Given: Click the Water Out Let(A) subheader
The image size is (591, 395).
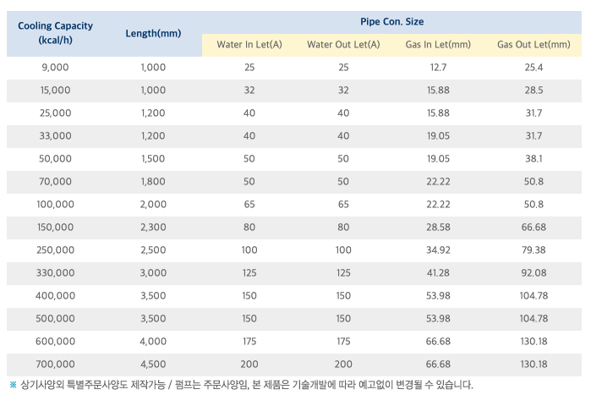Looking at the screenshot, I should coord(343,44).
